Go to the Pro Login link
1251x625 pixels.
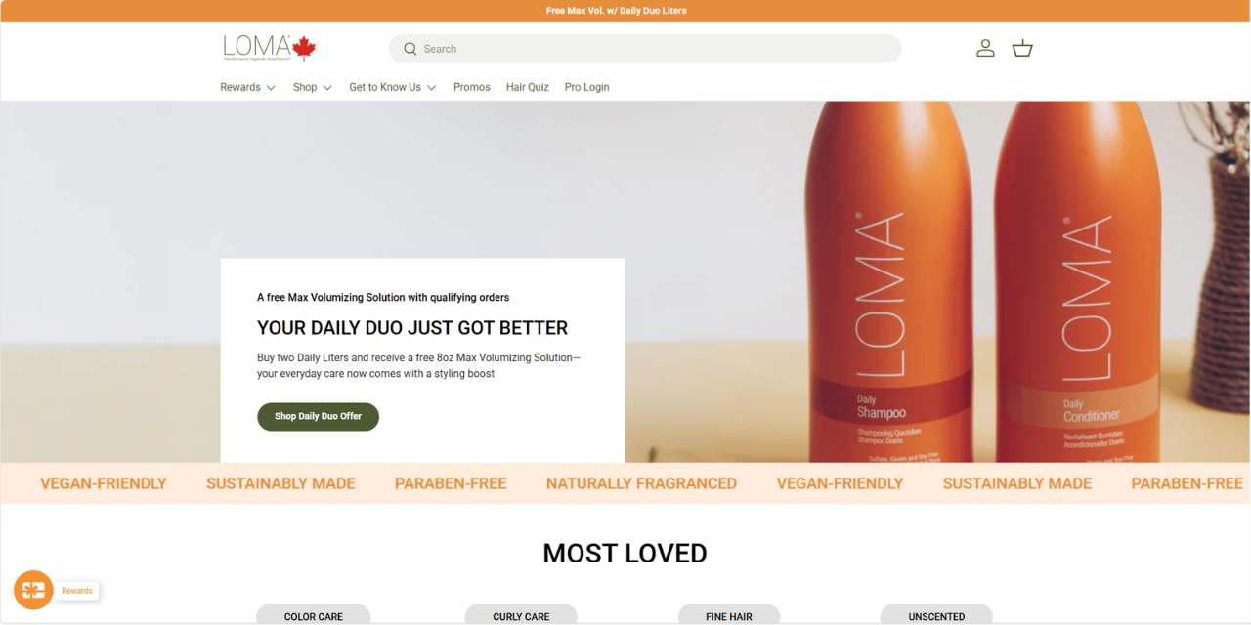(587, 87)
